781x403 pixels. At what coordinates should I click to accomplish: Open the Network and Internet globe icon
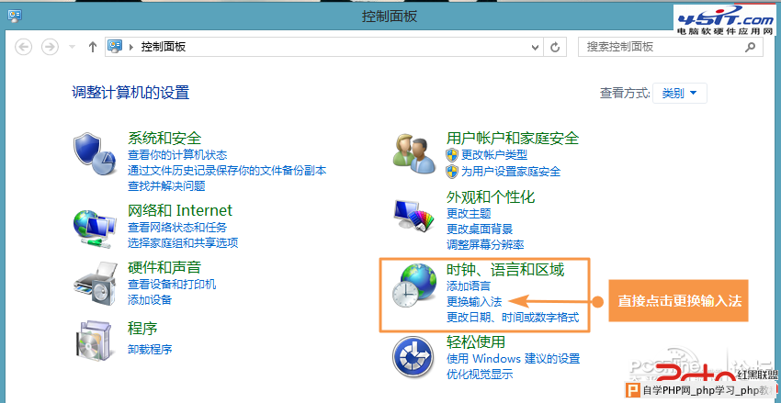tap(95, 225)
